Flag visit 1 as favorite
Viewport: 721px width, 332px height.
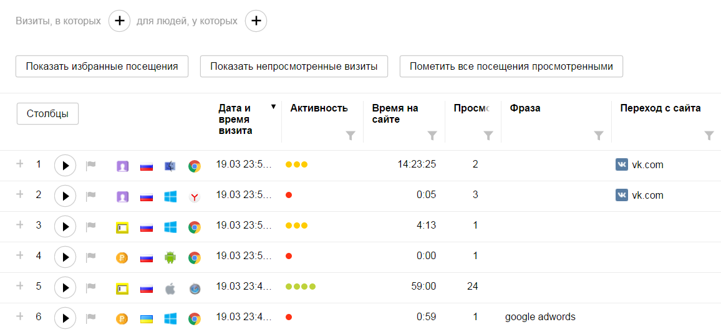91,165
